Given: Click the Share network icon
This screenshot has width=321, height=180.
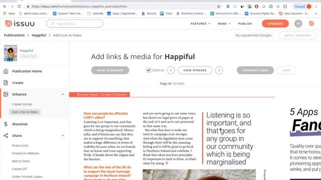Looking at the screenshot, I should (6, 135).
